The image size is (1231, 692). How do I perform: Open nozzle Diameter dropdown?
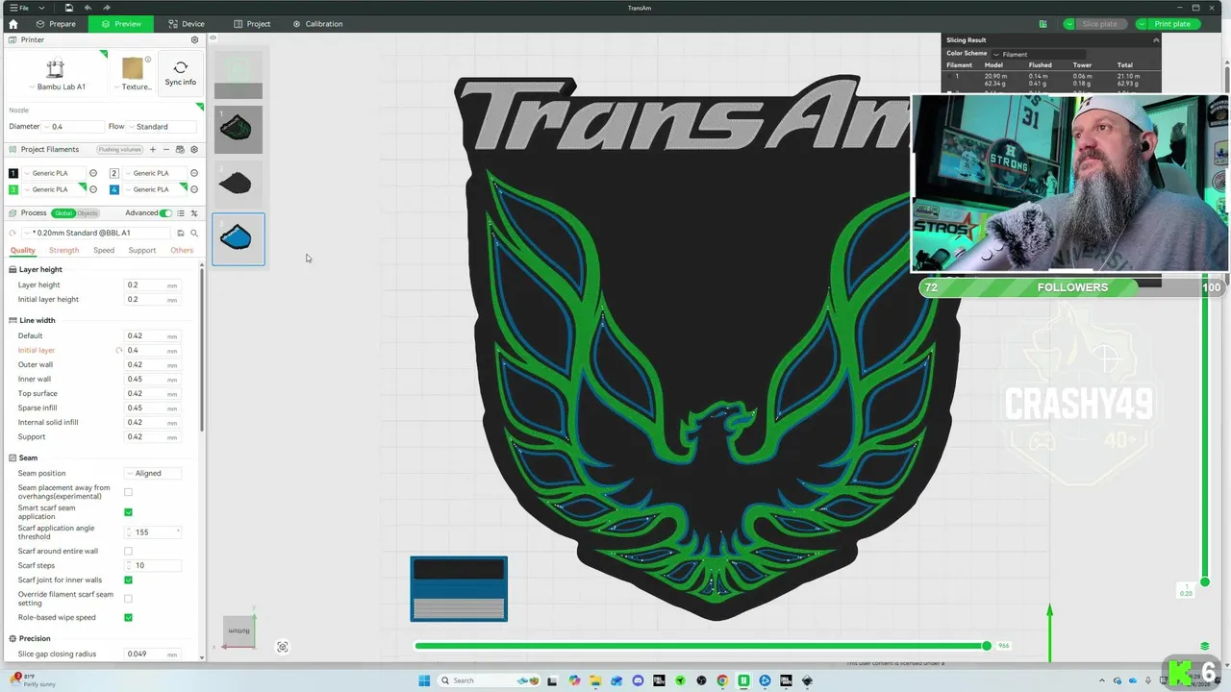(x=73, y=127)
